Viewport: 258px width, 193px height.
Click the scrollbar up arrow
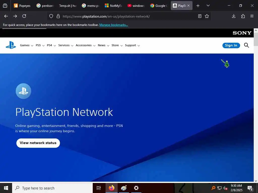(x=256, y=30)
